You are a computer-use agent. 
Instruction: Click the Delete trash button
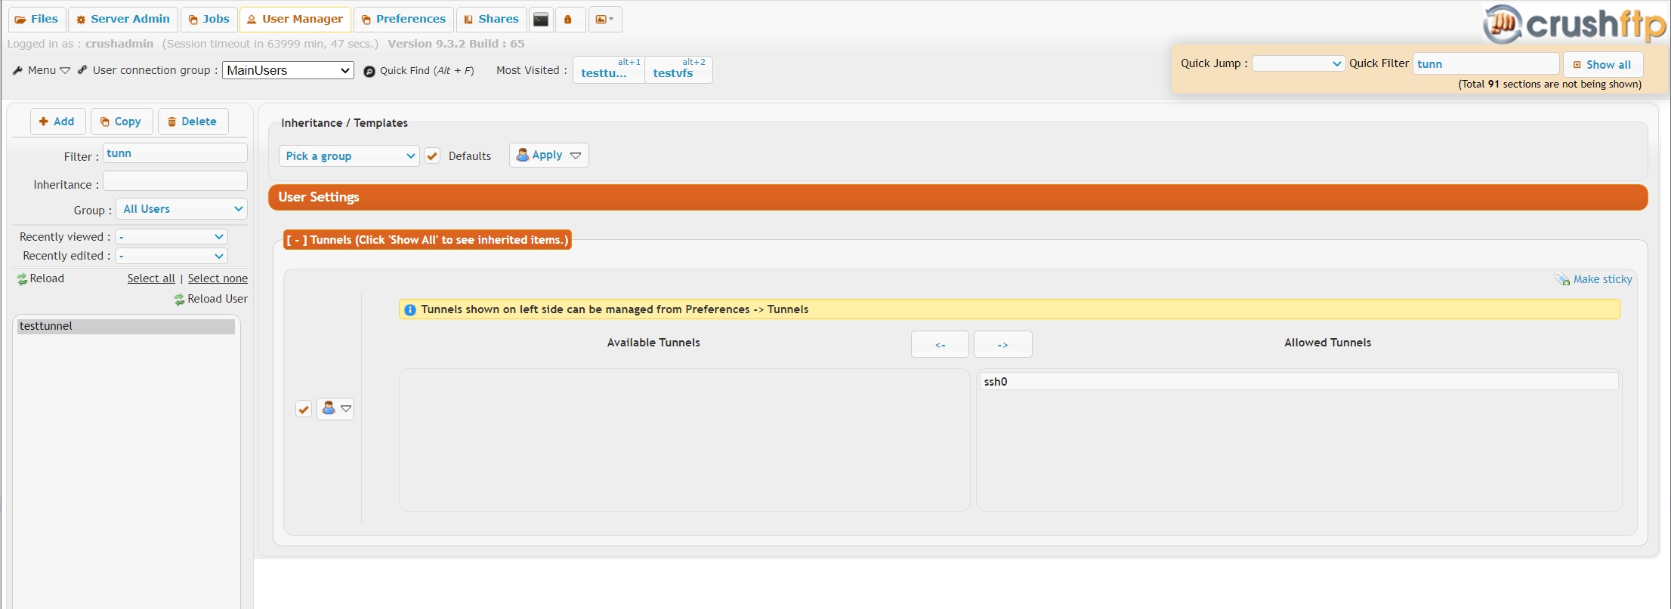pyautogui.click(x=193, y=121)
